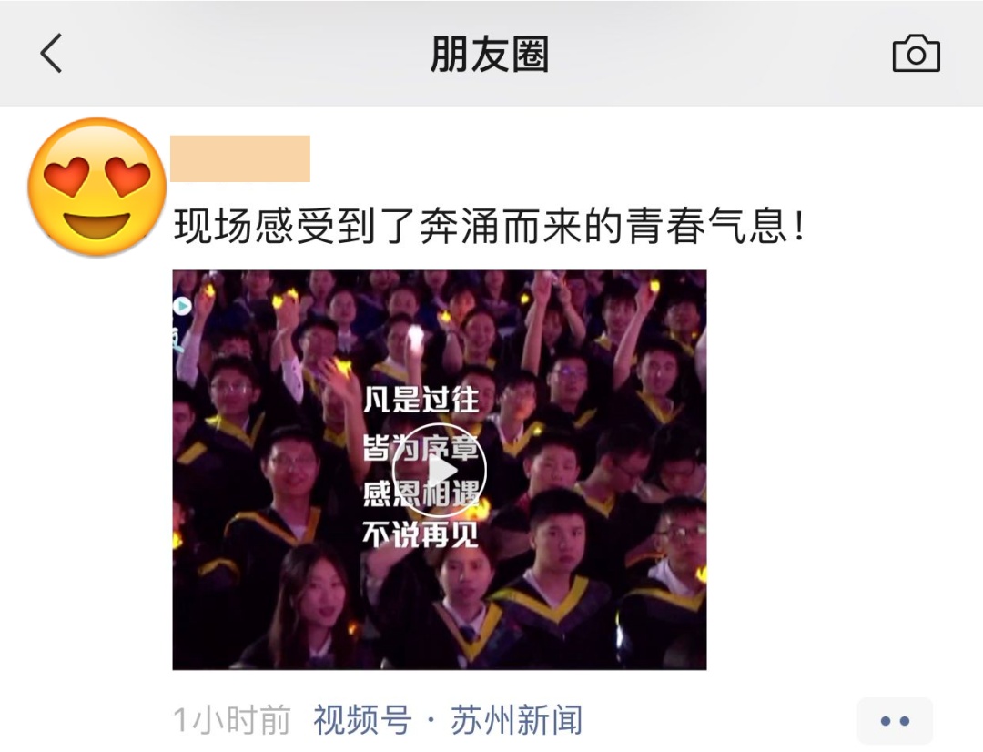Go back using the left chevron
Image resolution: width=983 pixels, height=752 pixels.
(x=51, y=54)
